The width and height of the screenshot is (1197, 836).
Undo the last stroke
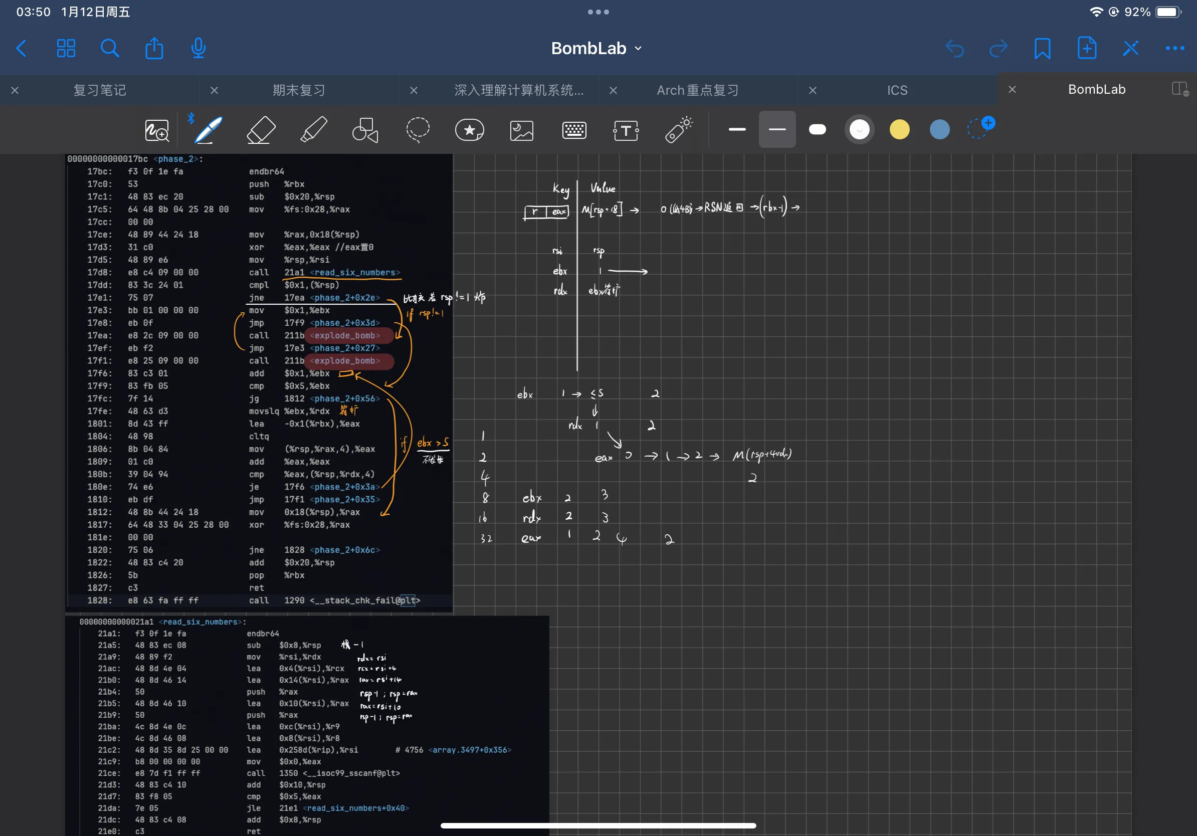pos(954,49)
